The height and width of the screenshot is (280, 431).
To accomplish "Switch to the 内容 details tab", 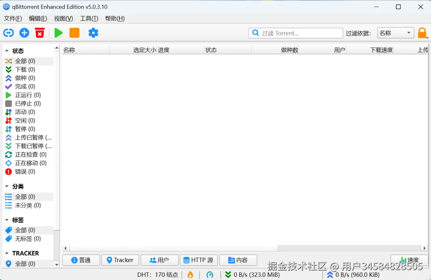I will tap(238, 260).
